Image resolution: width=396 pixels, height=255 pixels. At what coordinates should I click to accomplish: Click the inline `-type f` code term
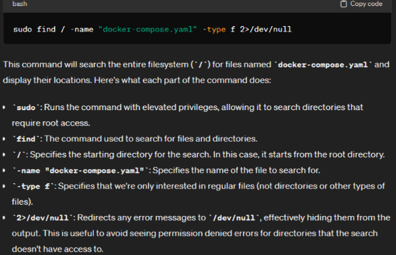point(34,187)
